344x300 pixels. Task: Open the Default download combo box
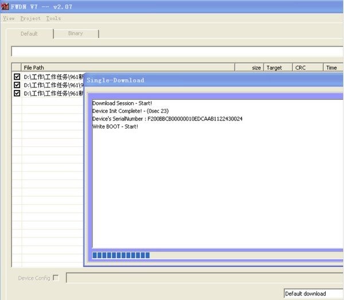314,294
